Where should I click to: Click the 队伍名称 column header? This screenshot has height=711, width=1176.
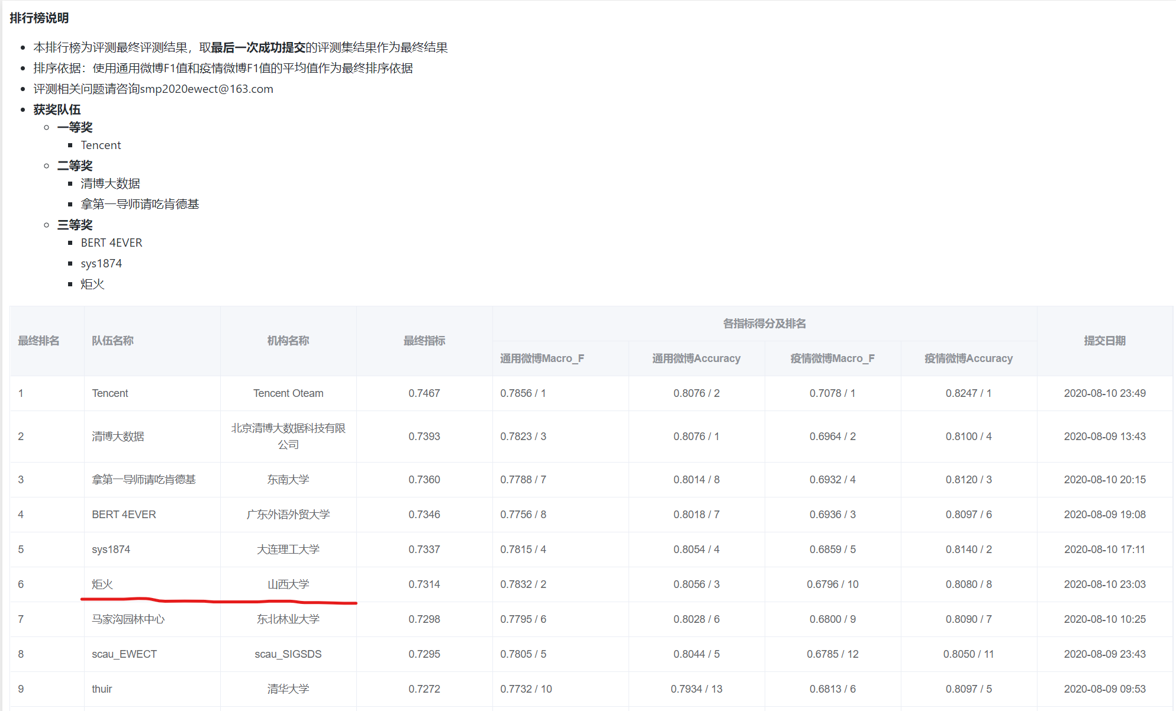pyautogui.click(x=112, y=341)
